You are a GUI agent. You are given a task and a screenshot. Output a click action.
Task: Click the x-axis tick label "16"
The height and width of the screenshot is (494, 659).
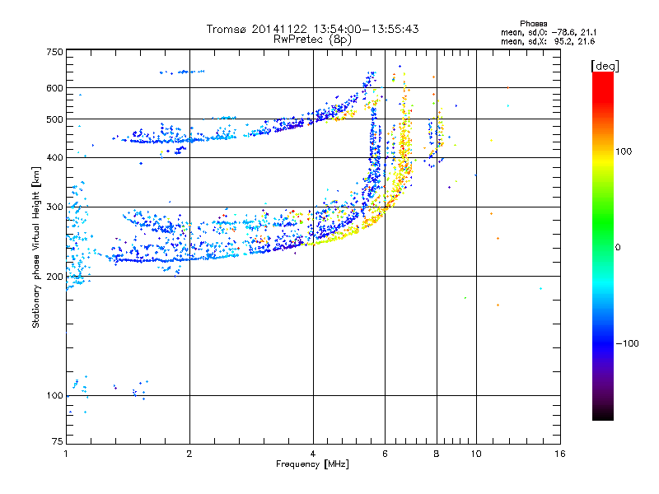(x=560, y=454)
